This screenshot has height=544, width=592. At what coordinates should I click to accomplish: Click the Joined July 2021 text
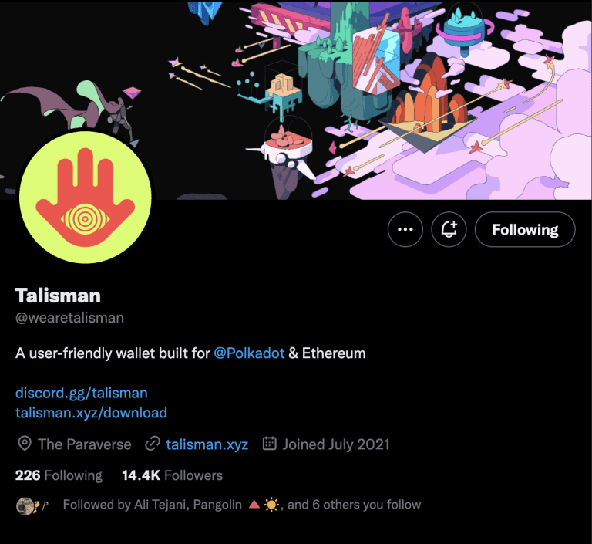336,444
